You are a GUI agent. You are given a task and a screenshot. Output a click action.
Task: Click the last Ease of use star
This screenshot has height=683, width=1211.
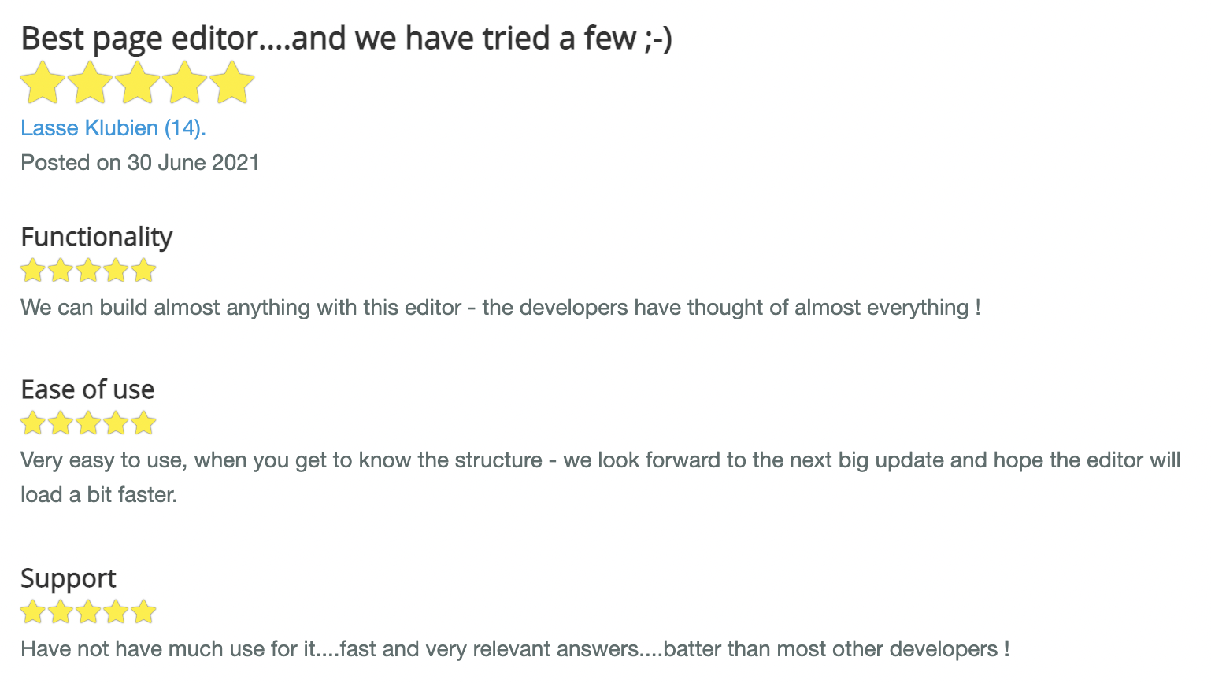(x=143, y=423)
